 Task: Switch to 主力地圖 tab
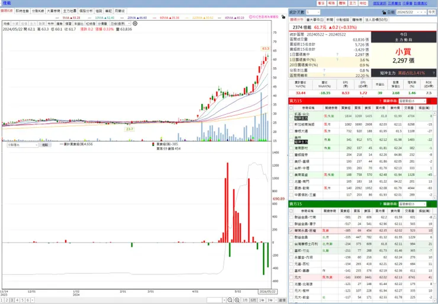pos(70,11)
